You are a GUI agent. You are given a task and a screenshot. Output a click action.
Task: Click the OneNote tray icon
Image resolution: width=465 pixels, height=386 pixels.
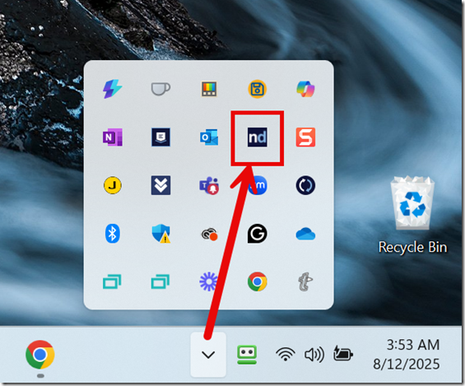point(113,137)
